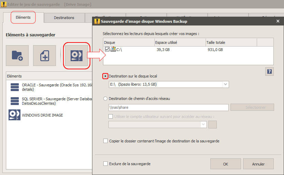This screenshot has width=284, height=175.
Task: Toggle Utiliser le compte utilisateur suivant checkbox
Action: coord(111,117)
